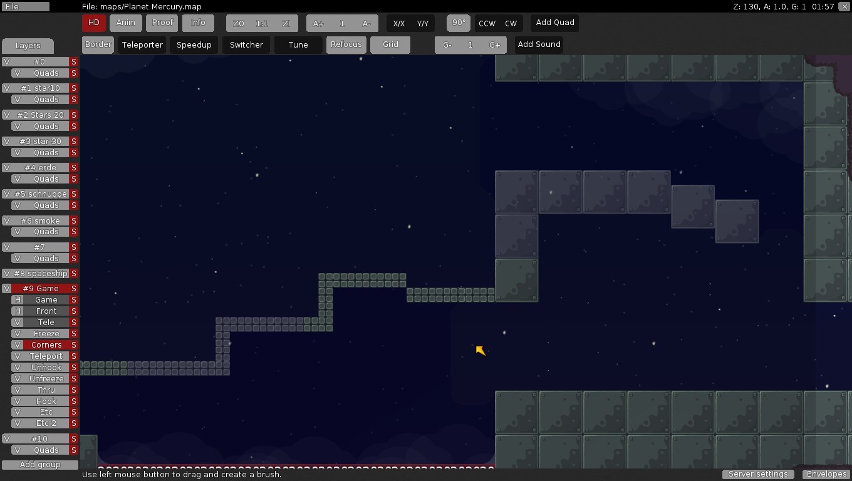Increase animation speed with A+

(318, 23)
